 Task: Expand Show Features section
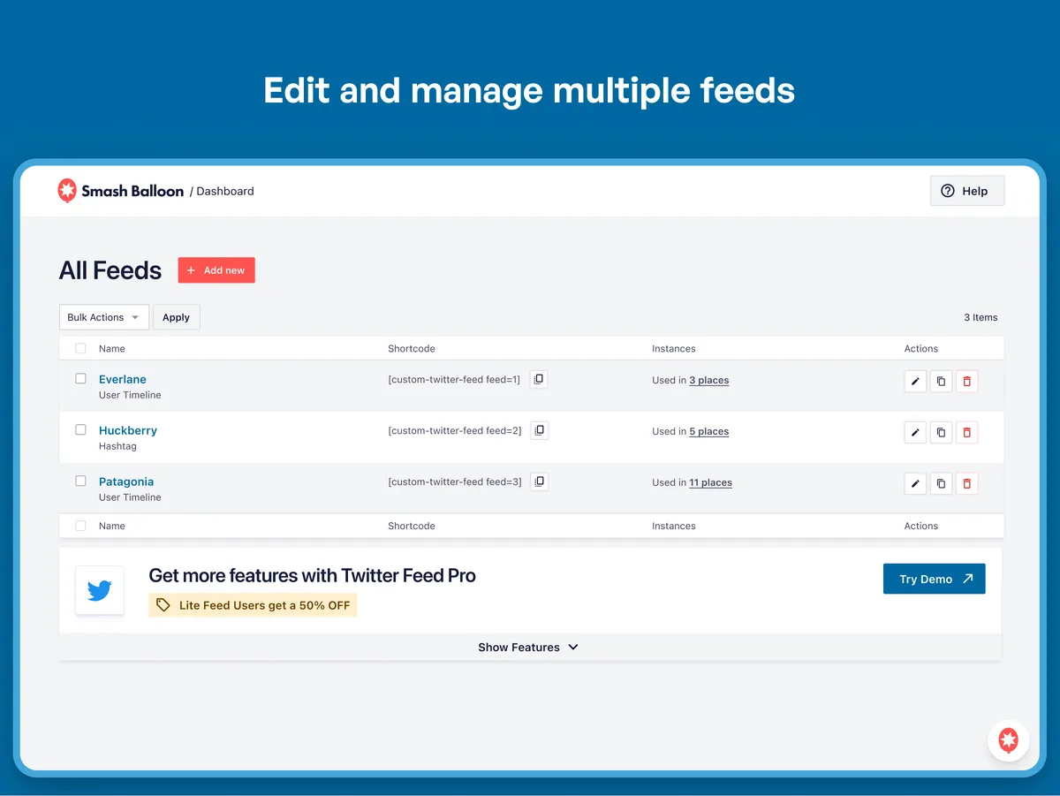coord(529,648)
